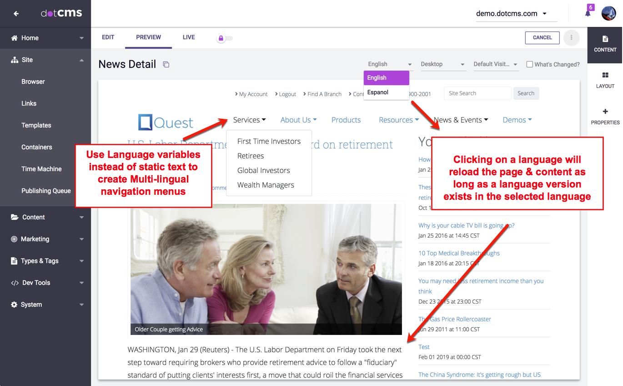Open the Default Visitor persona dropdown
Viewport: 623px width, 386px height.
click(x=495, y=64)
